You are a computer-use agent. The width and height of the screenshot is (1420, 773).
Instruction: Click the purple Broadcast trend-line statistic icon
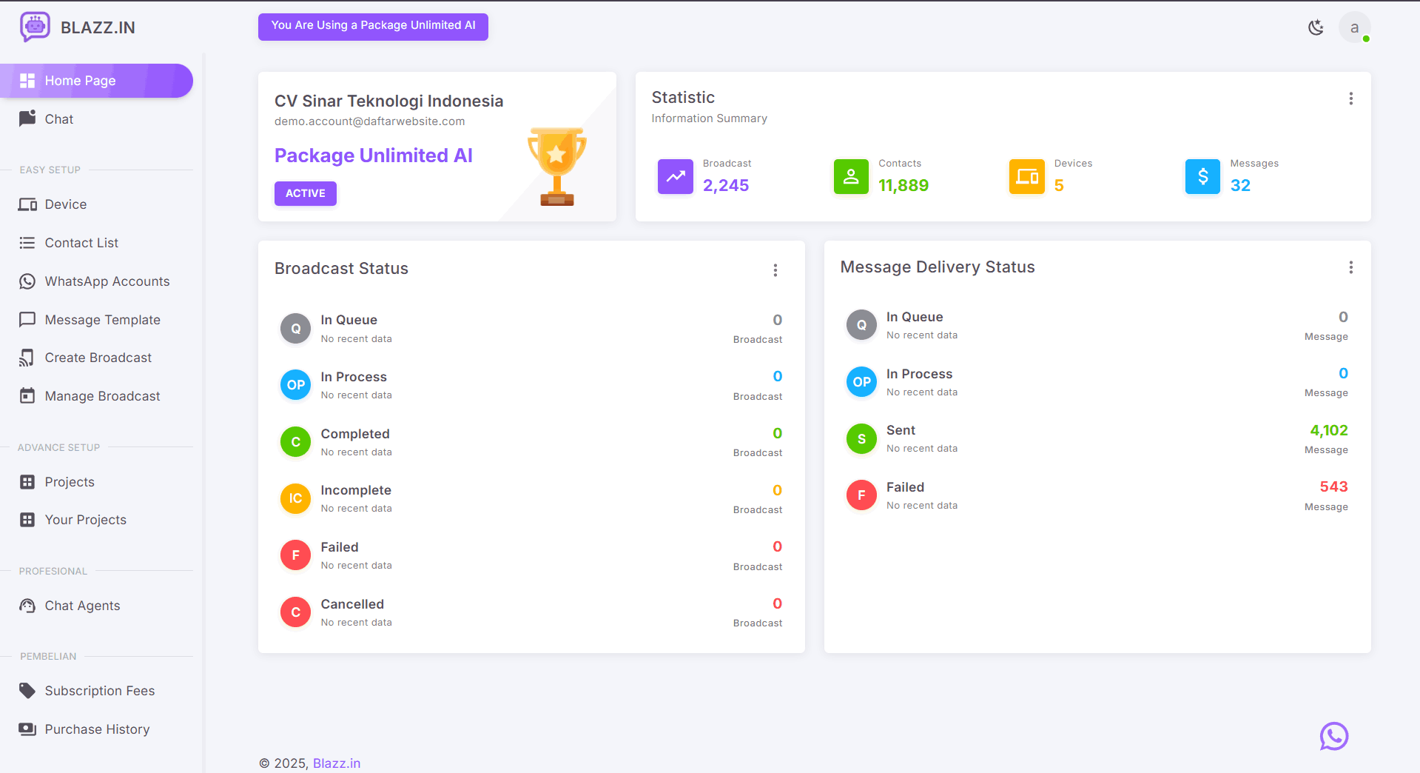pyautogui.click(x=675, y=176)
